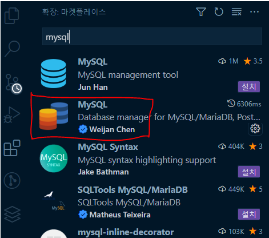
Task: Click the 3.5 star rating
Action: (x=253, y=61)
